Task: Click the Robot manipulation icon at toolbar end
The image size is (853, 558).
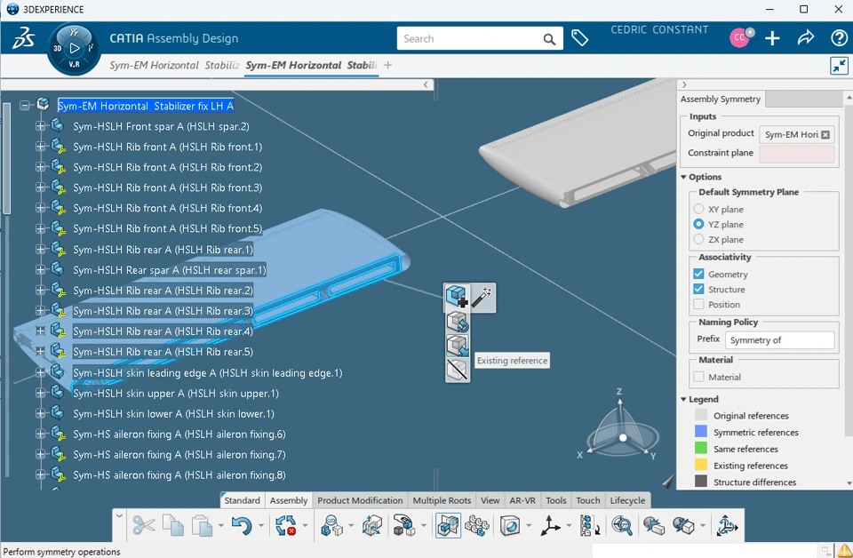Action: [x=727, y=526]
